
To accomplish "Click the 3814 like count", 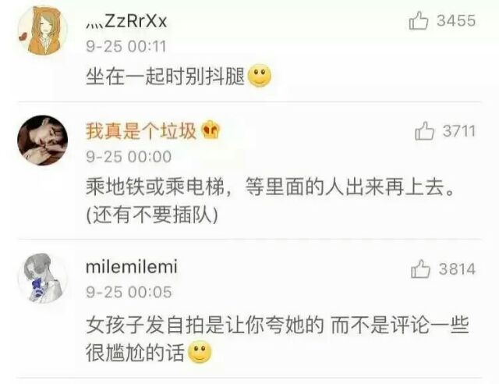I will coord(458,269).
